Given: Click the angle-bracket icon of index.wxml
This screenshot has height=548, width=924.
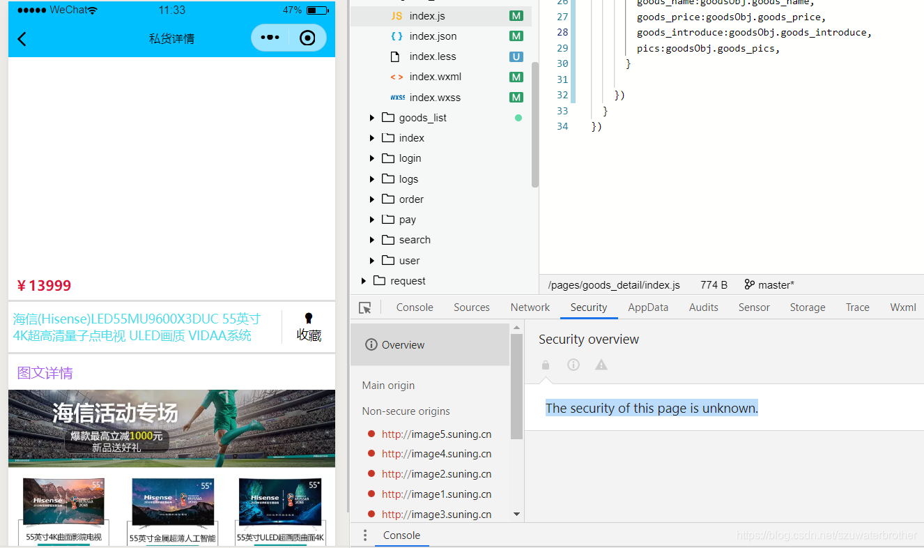Looking at the screenshot, I should tap(396, 77).
